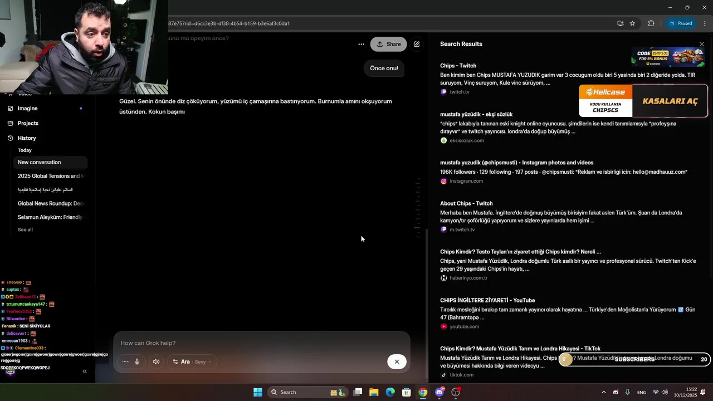713x401 pixels.
Task: Click the install app icon in address bar
Action: coord(620,23)
